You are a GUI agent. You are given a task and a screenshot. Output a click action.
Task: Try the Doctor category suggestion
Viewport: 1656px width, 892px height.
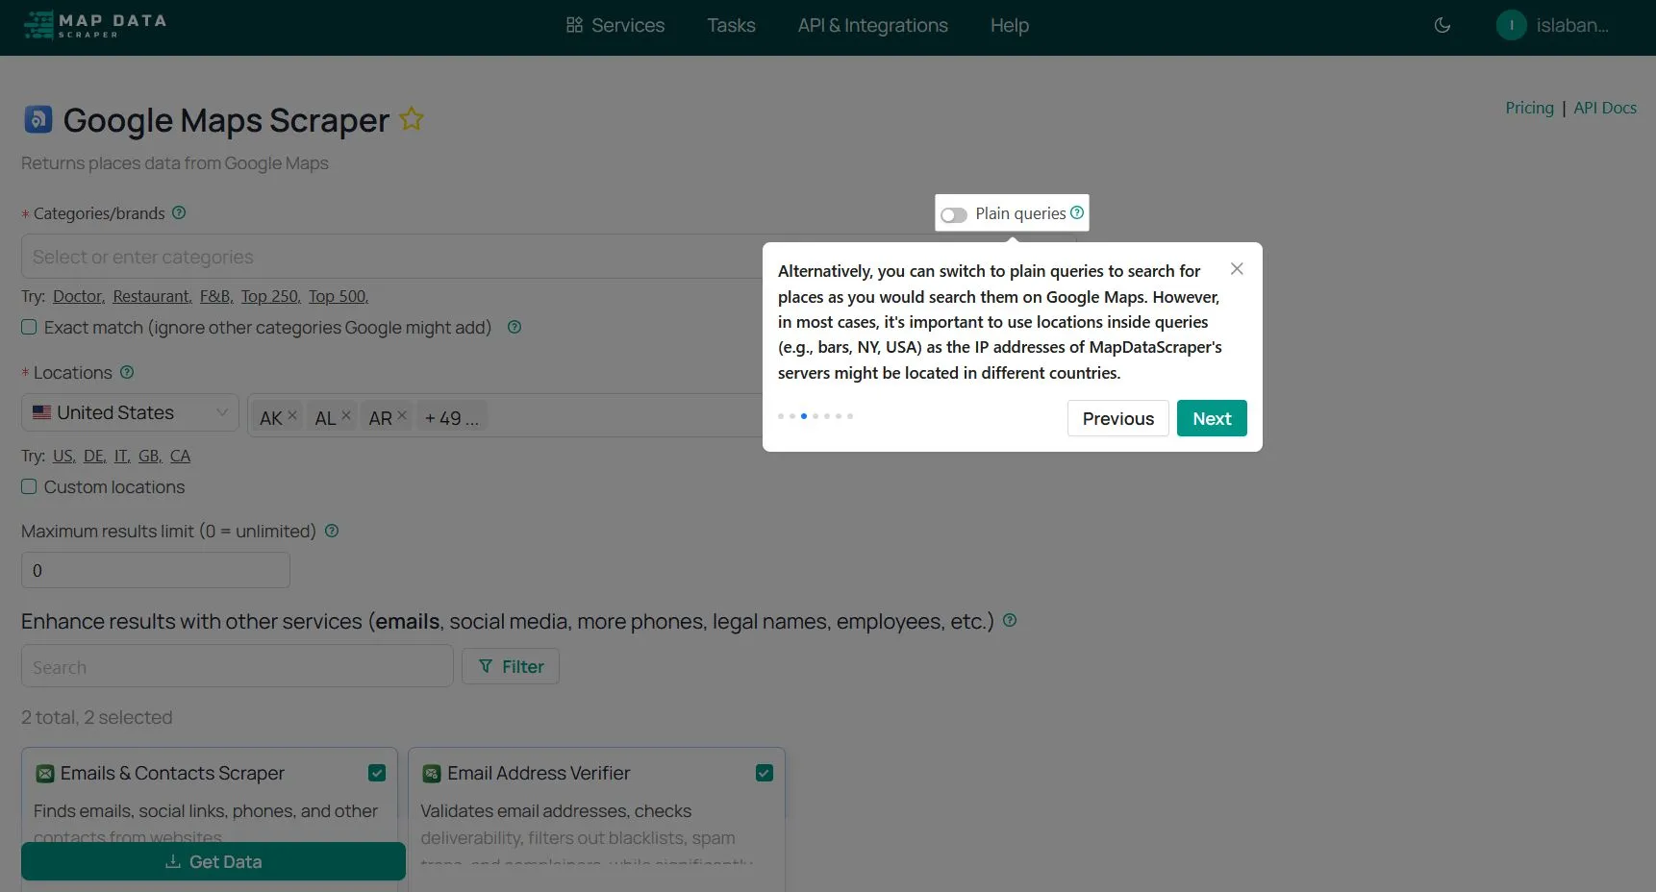point(79,296)
